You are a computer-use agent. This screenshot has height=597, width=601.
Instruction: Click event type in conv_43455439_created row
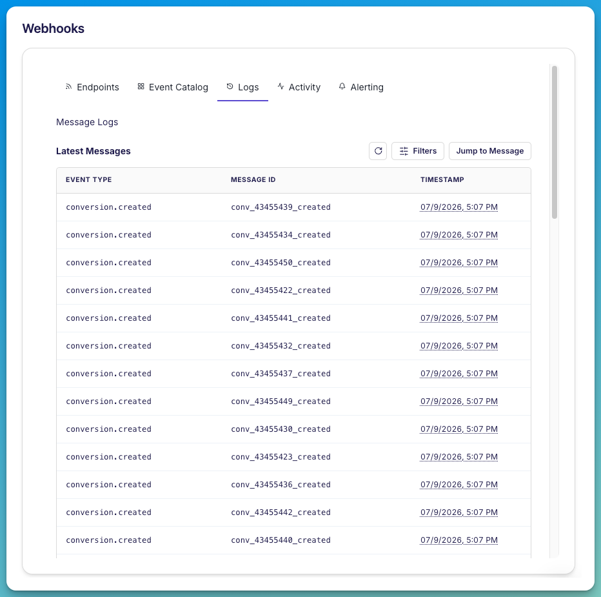[108, 207]
